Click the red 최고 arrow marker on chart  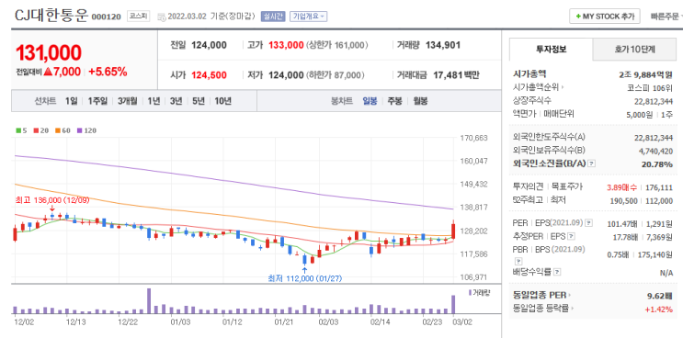click(52, 208)
